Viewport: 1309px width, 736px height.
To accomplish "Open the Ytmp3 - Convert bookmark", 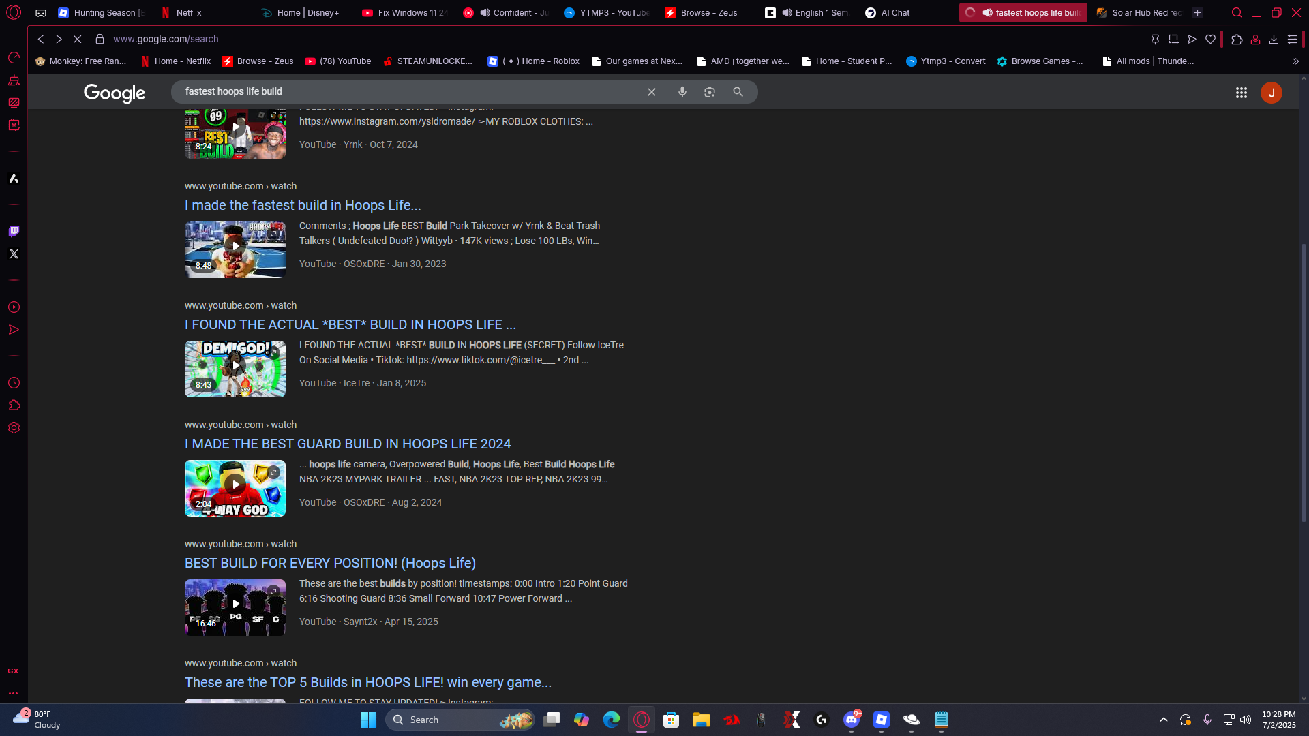I will [946, 61].
